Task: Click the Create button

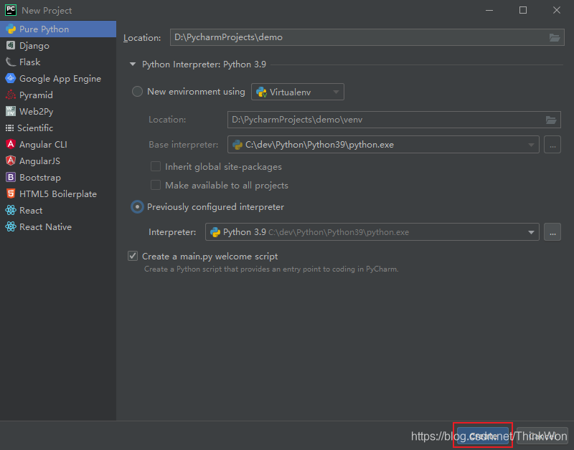Action: (x=483, y=436)
